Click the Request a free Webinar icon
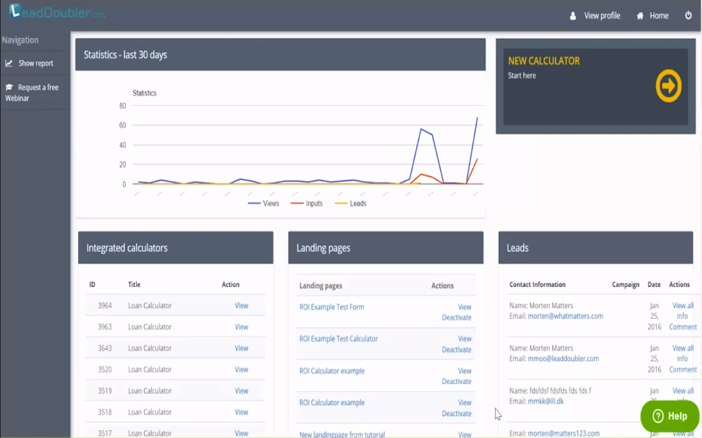 (9, 87)
